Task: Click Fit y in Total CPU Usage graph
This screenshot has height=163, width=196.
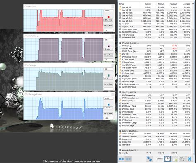Action: (106, 55)
